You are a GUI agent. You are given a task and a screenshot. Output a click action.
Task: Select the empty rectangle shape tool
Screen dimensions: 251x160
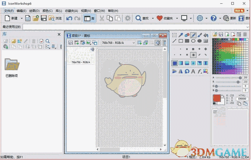(x=181, y=41)
